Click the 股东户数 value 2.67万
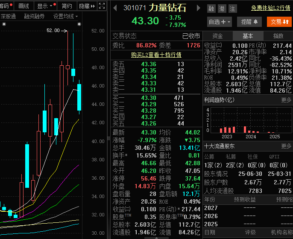Screen dimensions: 293x239 coord(253,182)
